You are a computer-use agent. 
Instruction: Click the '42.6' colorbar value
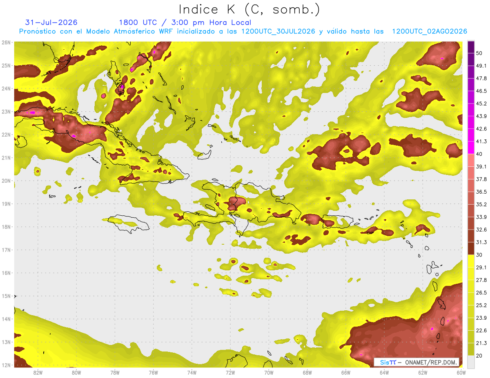[x=481, y=129]
